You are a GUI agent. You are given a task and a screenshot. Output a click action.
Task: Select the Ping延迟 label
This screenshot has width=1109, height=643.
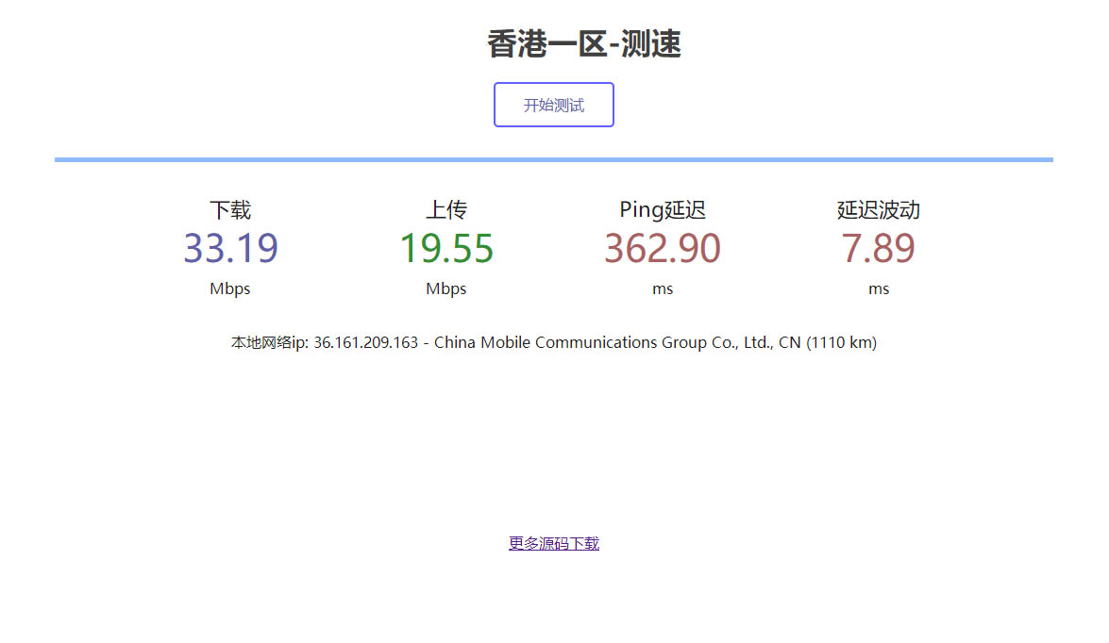point(662,209)
